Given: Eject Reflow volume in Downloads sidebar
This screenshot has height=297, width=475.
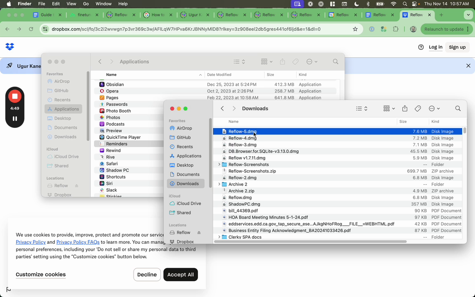Looking at the screenshot, I should pos(199,233).
